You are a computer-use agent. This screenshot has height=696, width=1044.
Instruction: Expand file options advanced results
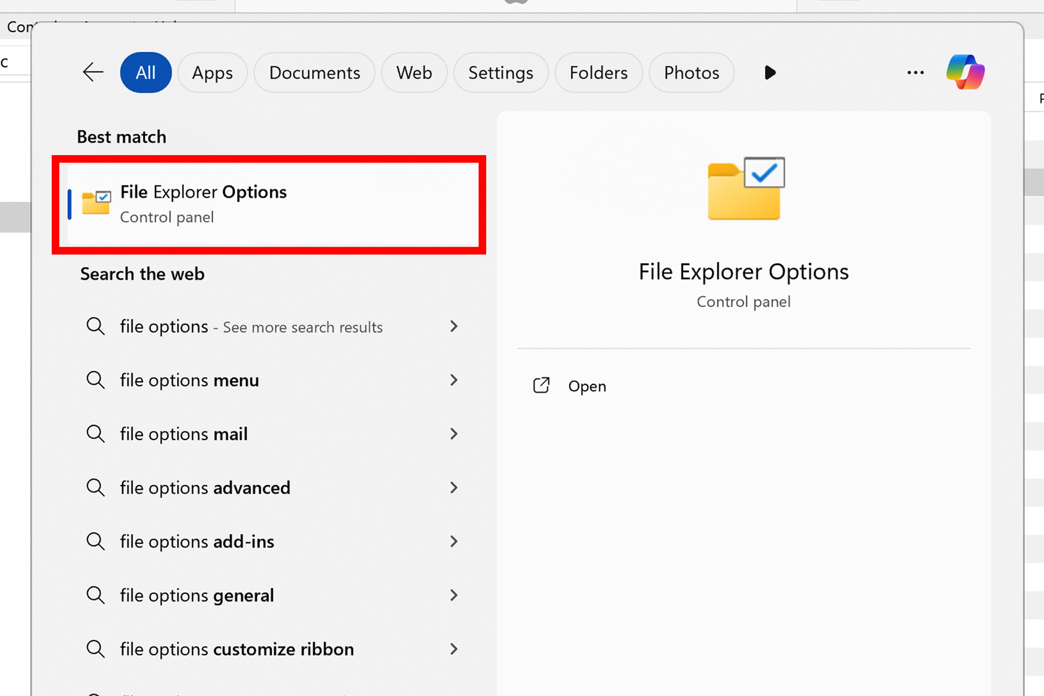tap(453, 487)
